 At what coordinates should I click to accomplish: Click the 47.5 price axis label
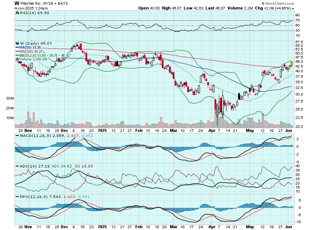point(299,57)
